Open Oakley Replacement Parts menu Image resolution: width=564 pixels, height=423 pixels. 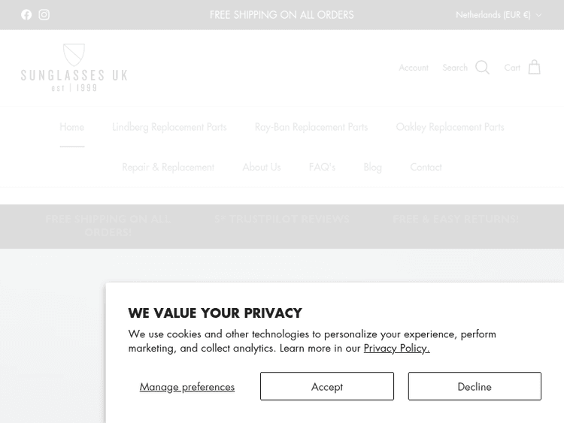point(450,127)
